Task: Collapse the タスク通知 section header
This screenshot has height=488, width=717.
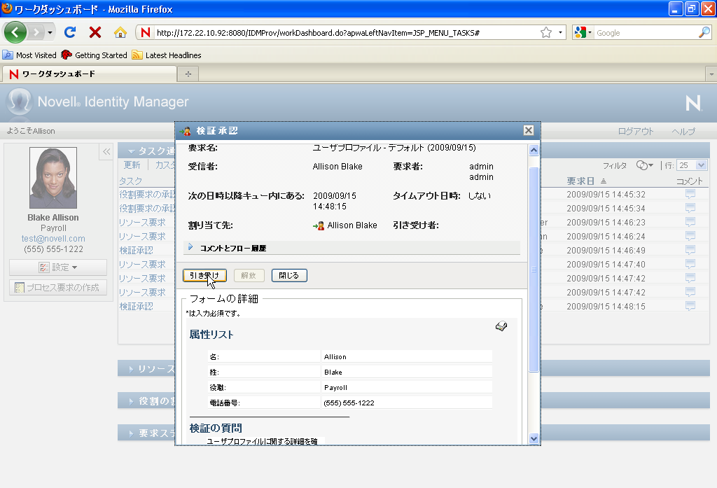Action: point(131,151)
